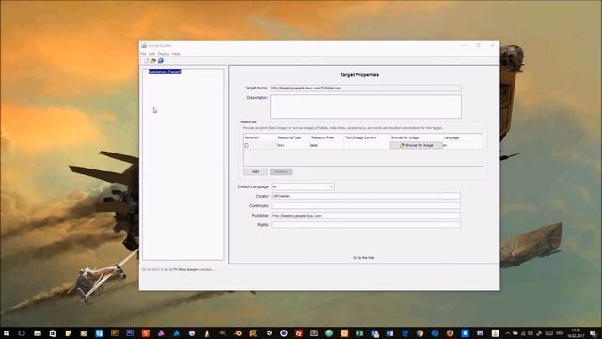Screen dimensions: 602x339
Task: Click the DEU keyboard language indicator
Action: [560, 333]
